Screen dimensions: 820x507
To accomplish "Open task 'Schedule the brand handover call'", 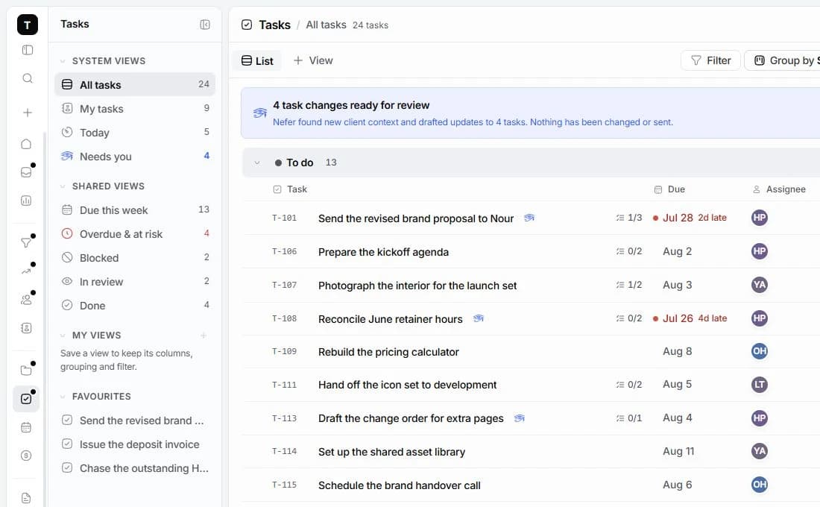I will click(400, 485).
